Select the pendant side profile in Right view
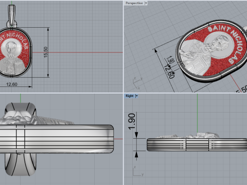The image size is (247, 185). pos(197,144)
